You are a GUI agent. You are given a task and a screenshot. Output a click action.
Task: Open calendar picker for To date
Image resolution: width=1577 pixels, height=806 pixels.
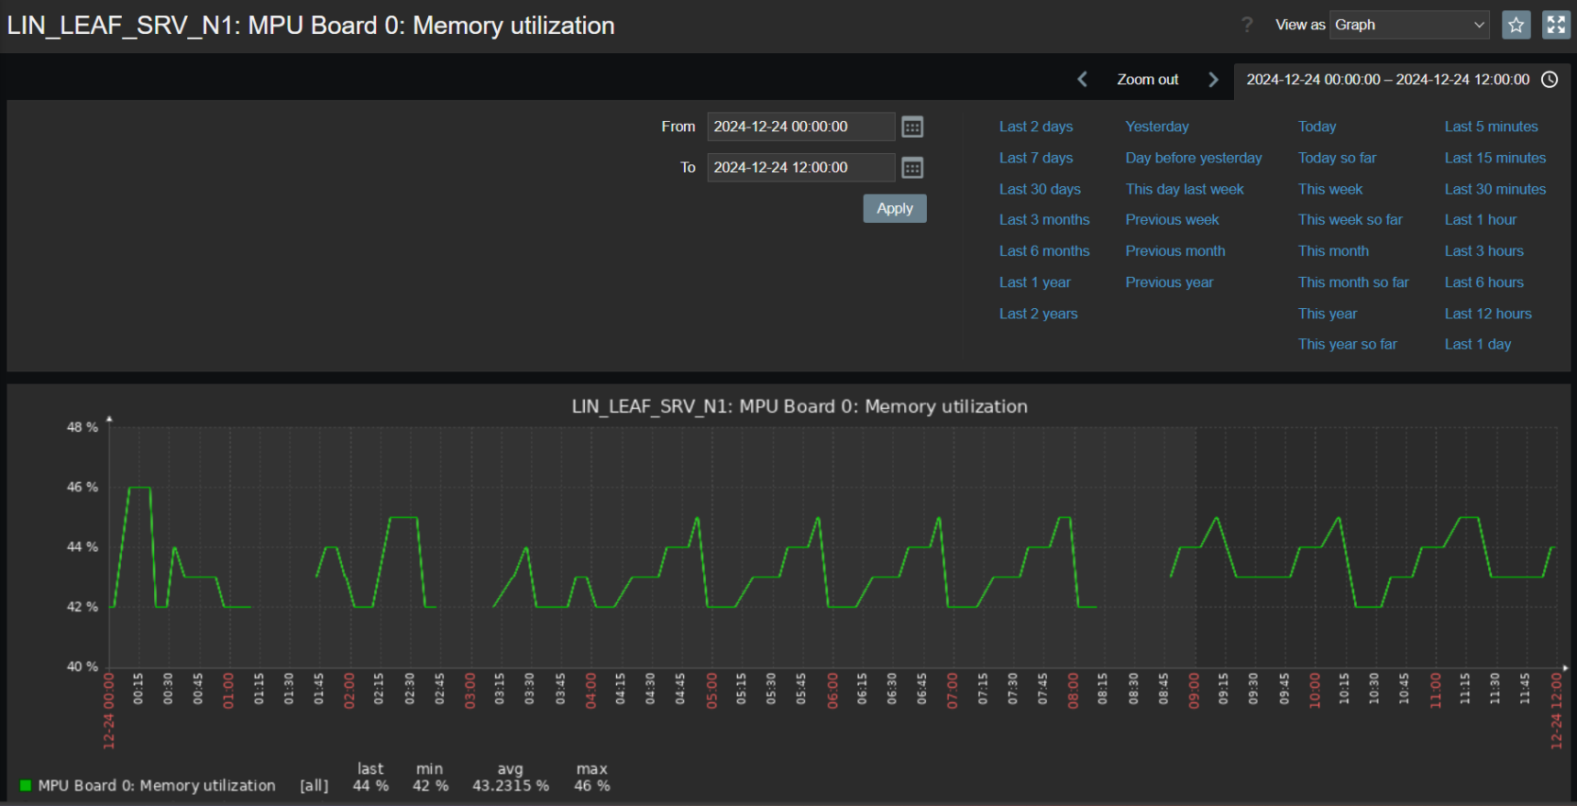coord(912,168)
